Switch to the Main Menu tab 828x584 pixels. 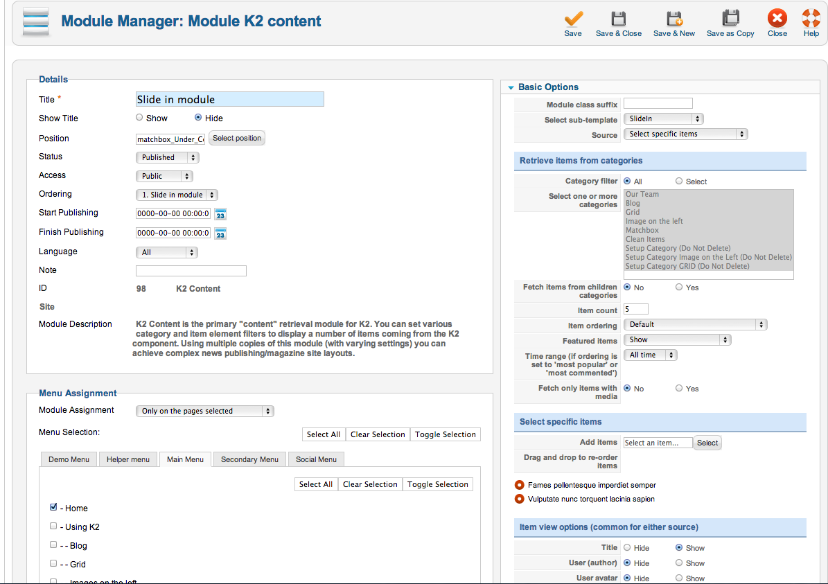(x=186, y=459)
